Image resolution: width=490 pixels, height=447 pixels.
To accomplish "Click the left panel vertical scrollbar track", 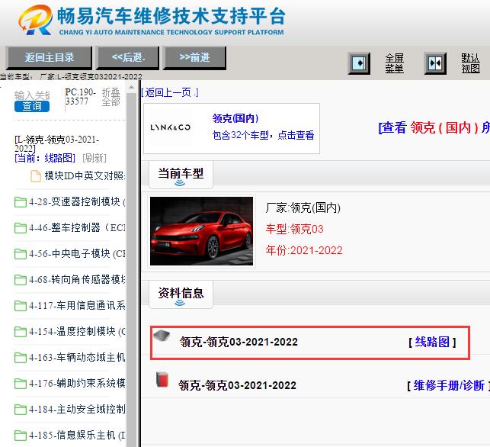I will 132,269.
